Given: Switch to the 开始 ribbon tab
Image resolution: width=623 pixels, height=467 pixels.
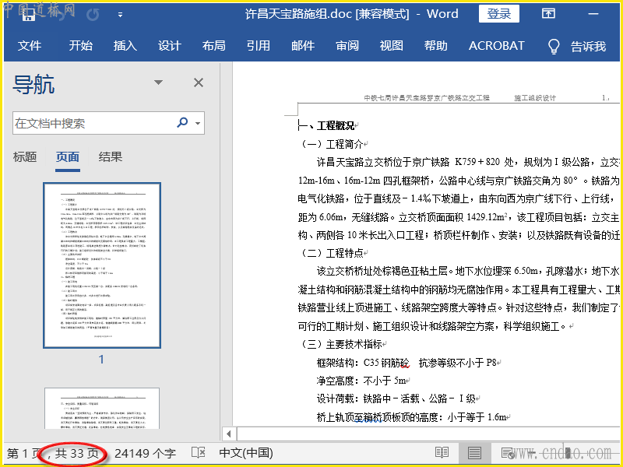Looking at the screenshot, I should point(81,46).
